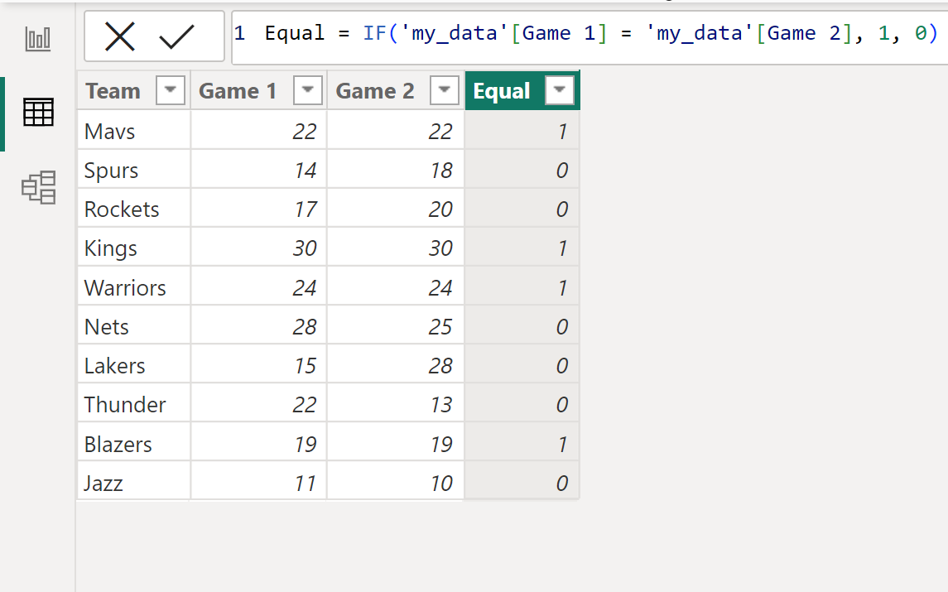Click the Nets team cell
948x592 pixels.
[133, 326]
